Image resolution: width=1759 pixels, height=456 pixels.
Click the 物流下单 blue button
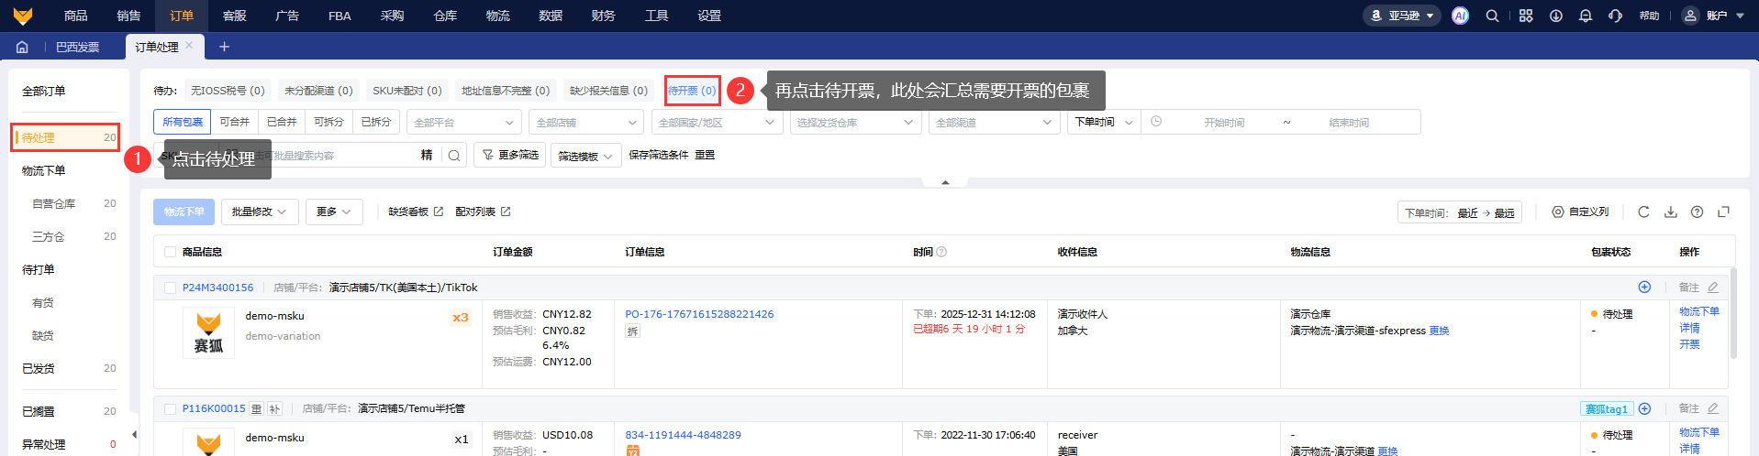click(x=184, y=212)
